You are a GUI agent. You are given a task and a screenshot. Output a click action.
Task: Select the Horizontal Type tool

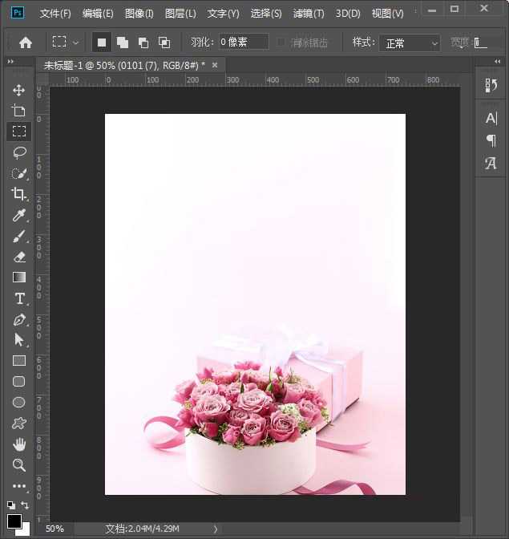click(18, 298)
